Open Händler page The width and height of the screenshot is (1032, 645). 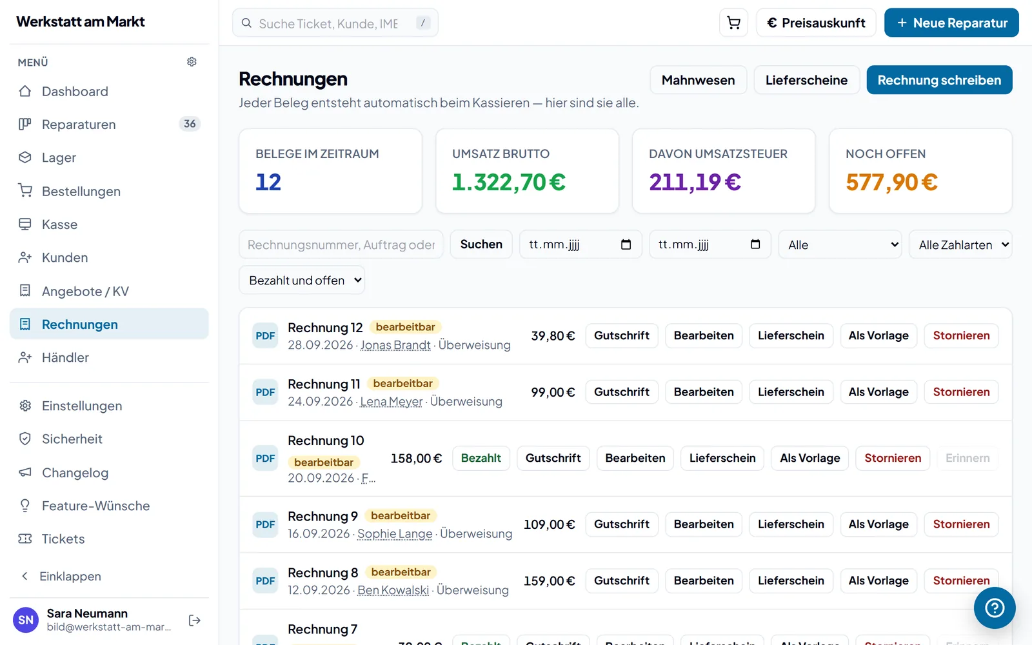click(x=109, y=358)
